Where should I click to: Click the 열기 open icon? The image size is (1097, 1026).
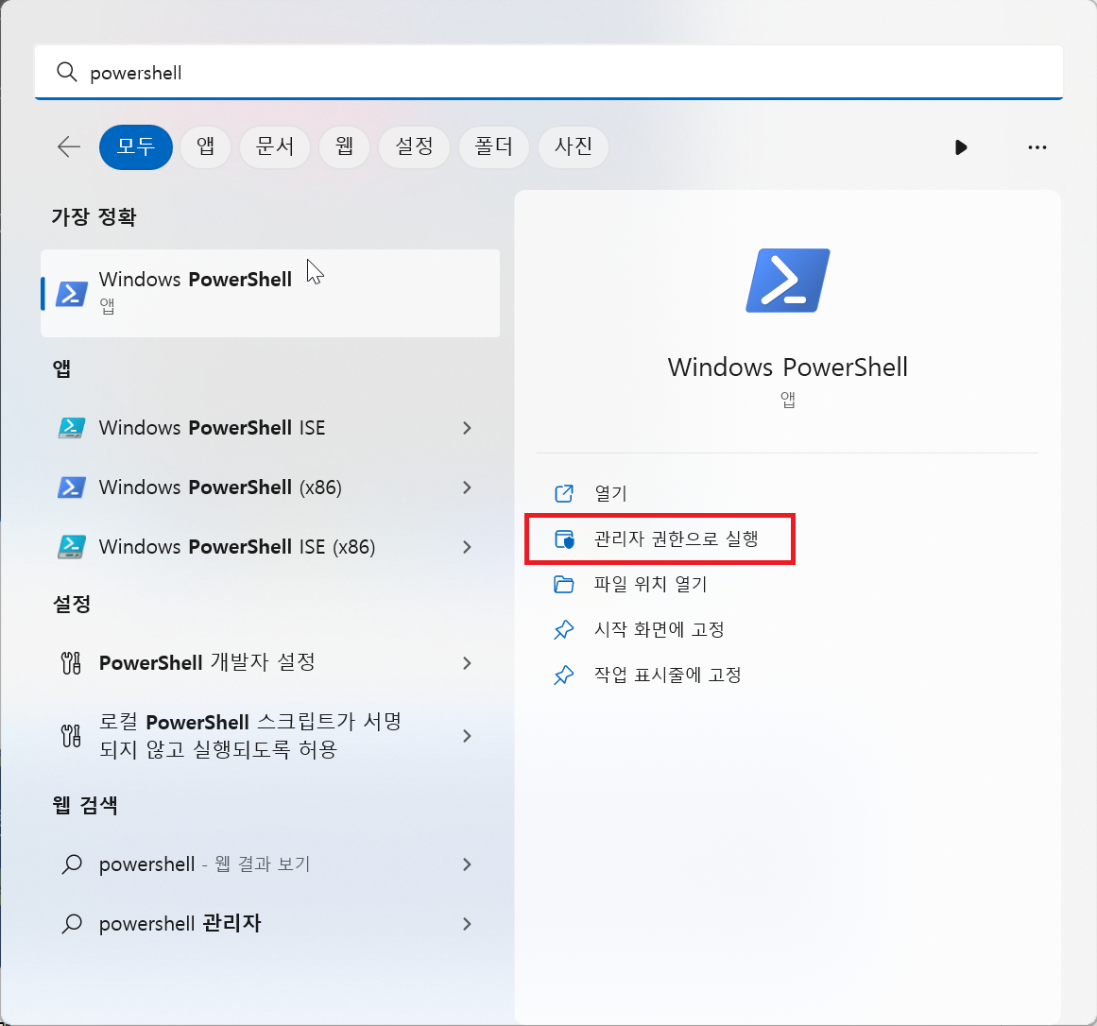click(x=564, y=494)
